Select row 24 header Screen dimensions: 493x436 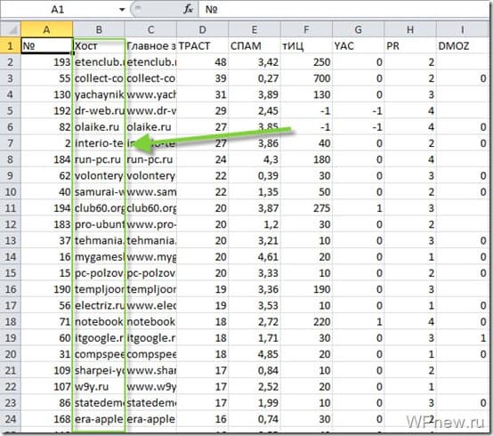coord(11,419)
